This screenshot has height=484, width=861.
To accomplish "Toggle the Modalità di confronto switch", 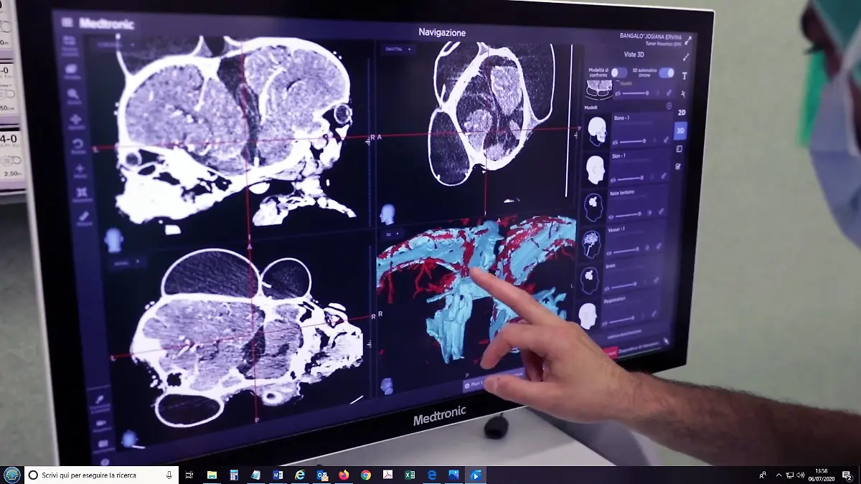I will pos(618,72).
